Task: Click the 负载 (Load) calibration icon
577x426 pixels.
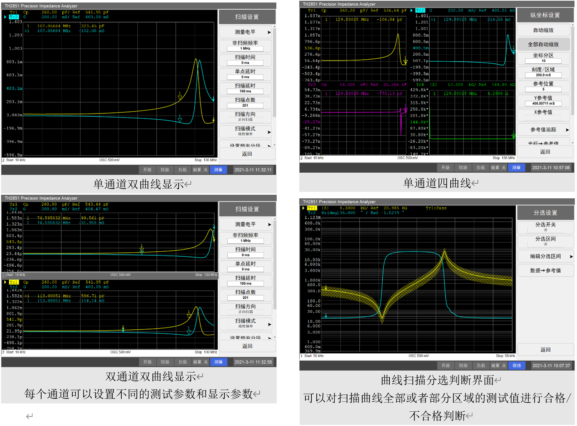Action: 182,170
